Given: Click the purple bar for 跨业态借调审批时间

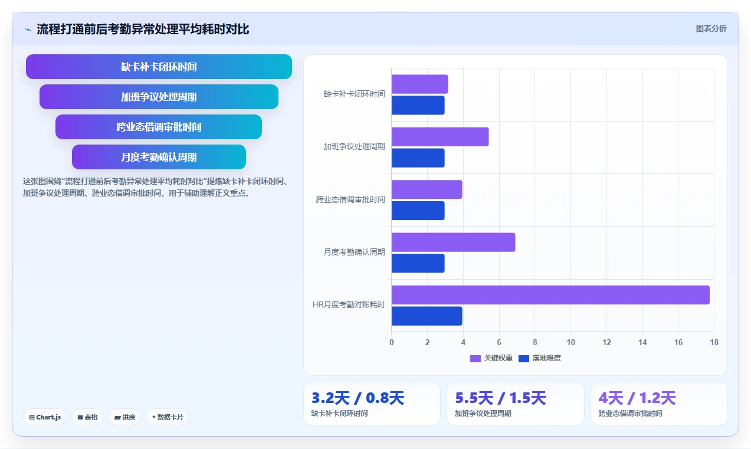Looking at the screenshot, I should click(427, 189).
